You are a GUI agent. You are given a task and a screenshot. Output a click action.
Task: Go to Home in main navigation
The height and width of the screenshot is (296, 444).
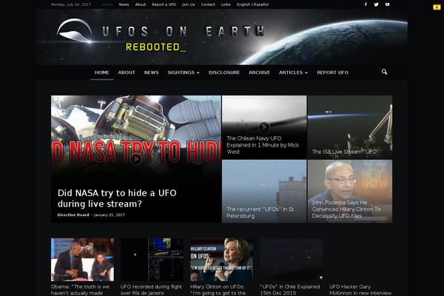click(x=102, y=73)
